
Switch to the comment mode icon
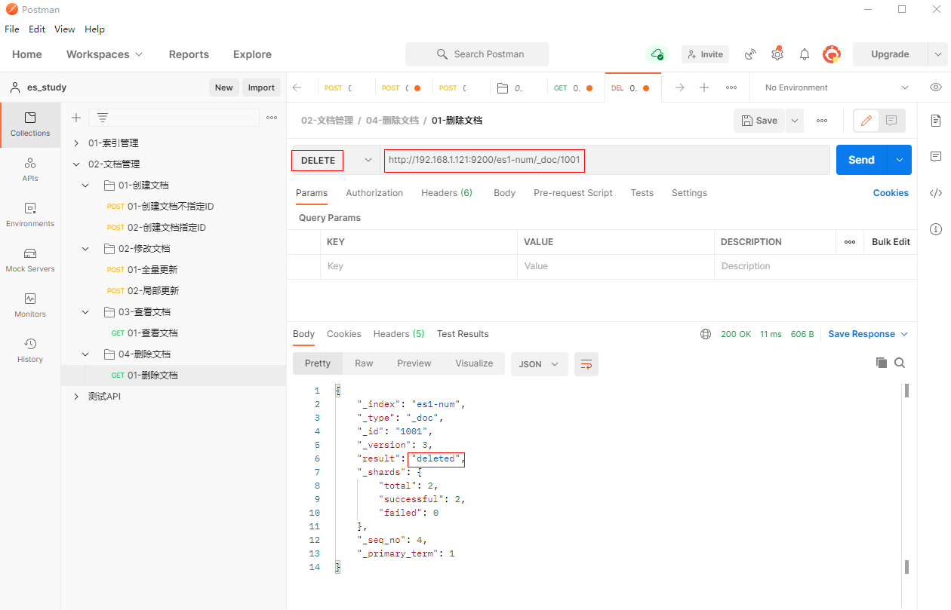point(891,121)
